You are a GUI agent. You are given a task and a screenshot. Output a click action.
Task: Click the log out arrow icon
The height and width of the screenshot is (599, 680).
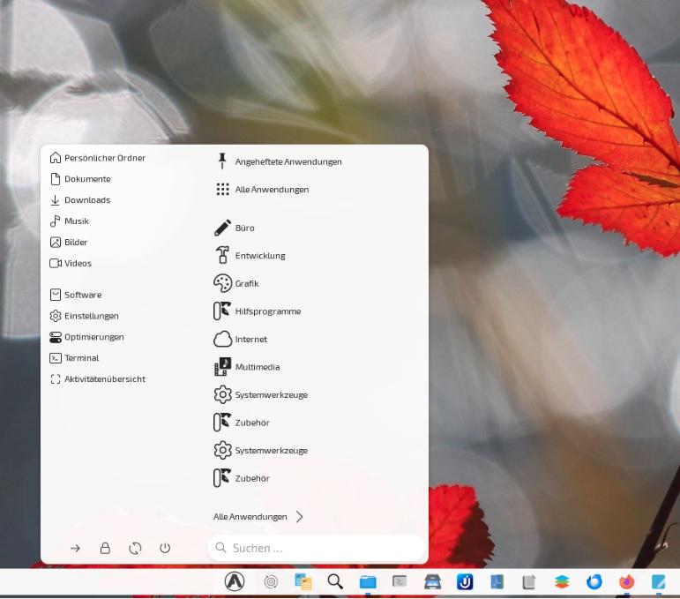pyautogui.click(x=75, y=548)
